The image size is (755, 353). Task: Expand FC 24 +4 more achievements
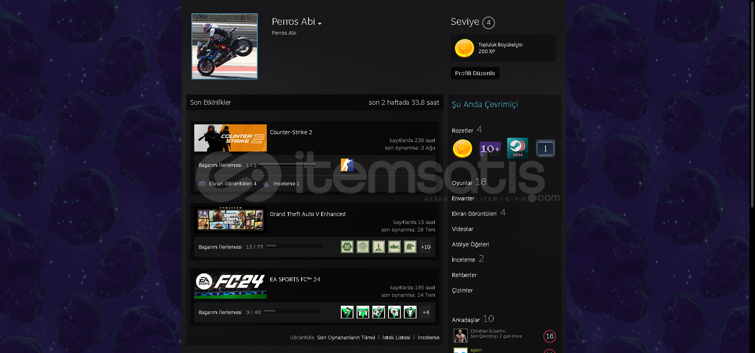click(x=426, y=312)
